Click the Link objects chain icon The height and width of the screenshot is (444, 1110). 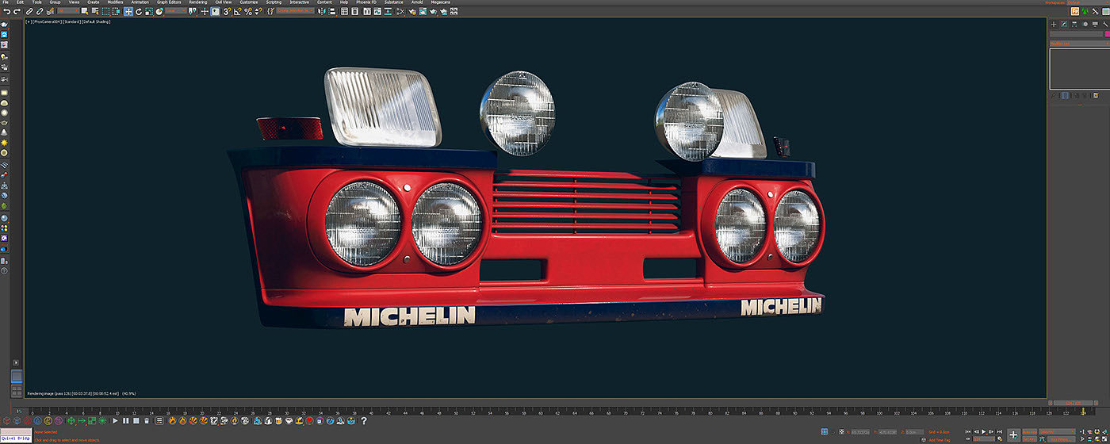coord(29,12)
